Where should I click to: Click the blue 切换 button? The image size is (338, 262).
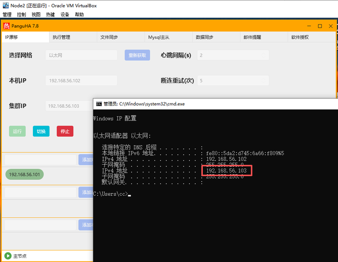coord(41,131)
